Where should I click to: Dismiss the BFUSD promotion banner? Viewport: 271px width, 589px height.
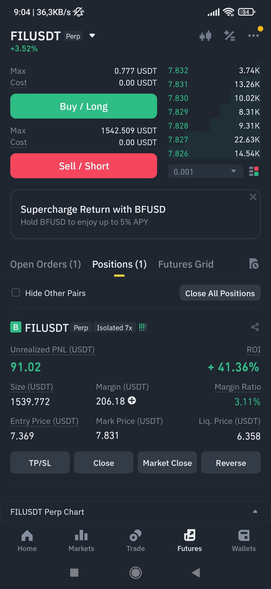253,197
